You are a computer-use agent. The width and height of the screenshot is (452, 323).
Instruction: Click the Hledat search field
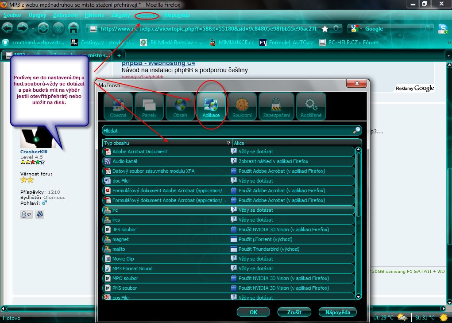pyautogui.click(x=227, y=131)
